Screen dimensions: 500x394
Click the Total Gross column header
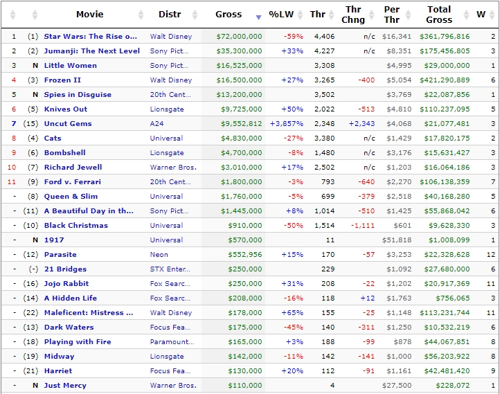tap(439, 15)
